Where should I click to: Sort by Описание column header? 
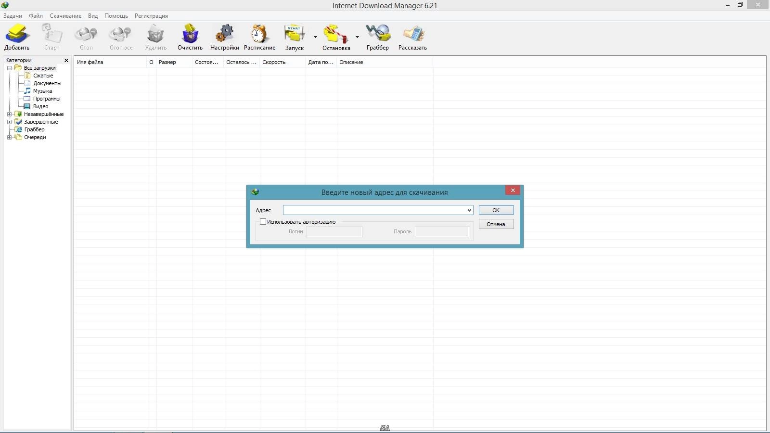pyautogui.click(x=385, y=62)
